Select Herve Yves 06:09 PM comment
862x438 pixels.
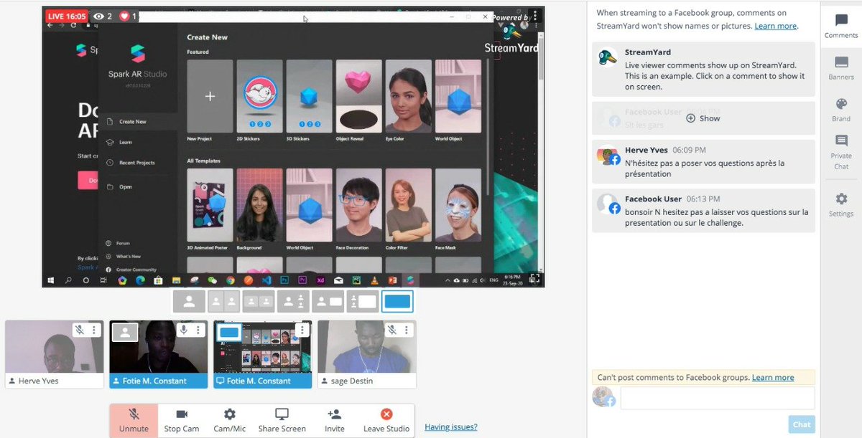click(703, 162)
